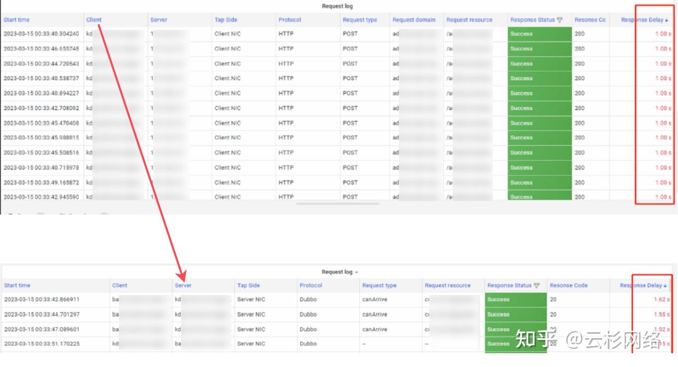The width and height of the screenshot is (678, 367).
Task: Click the 1.00 s delay in 00:33:46.655748 row
Action: click(663, 49)
